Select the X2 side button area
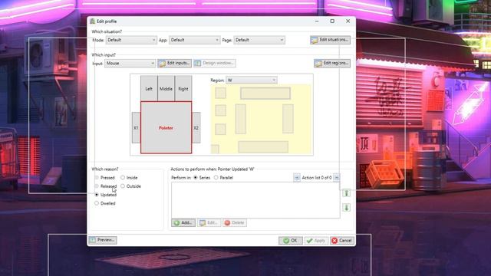The height and width of the screenshot is (276, 491). click(x=196, y=128)
